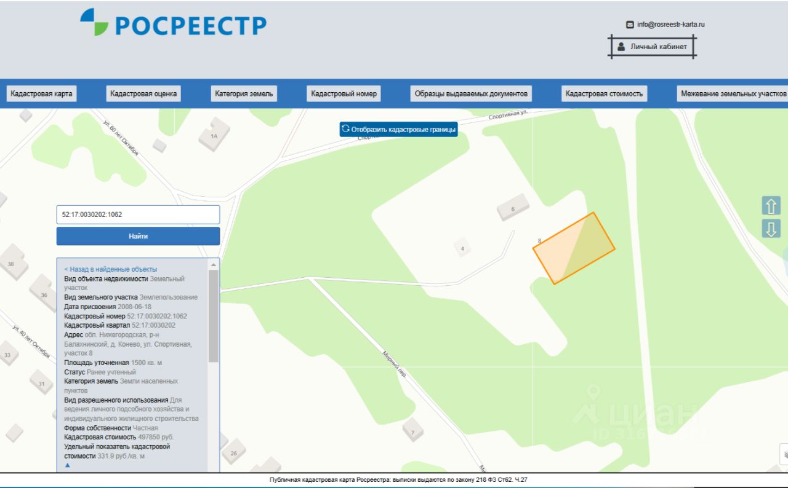This screenshot has height=488, width=788.
Task: Focus the cadastral number search field
Action: pyautogui.click(x=138, y=214)
